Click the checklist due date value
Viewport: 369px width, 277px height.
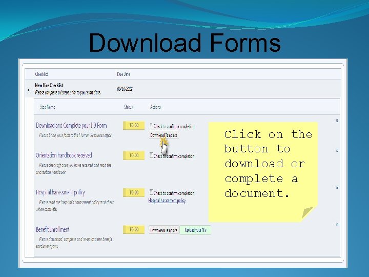coord(125,89)
